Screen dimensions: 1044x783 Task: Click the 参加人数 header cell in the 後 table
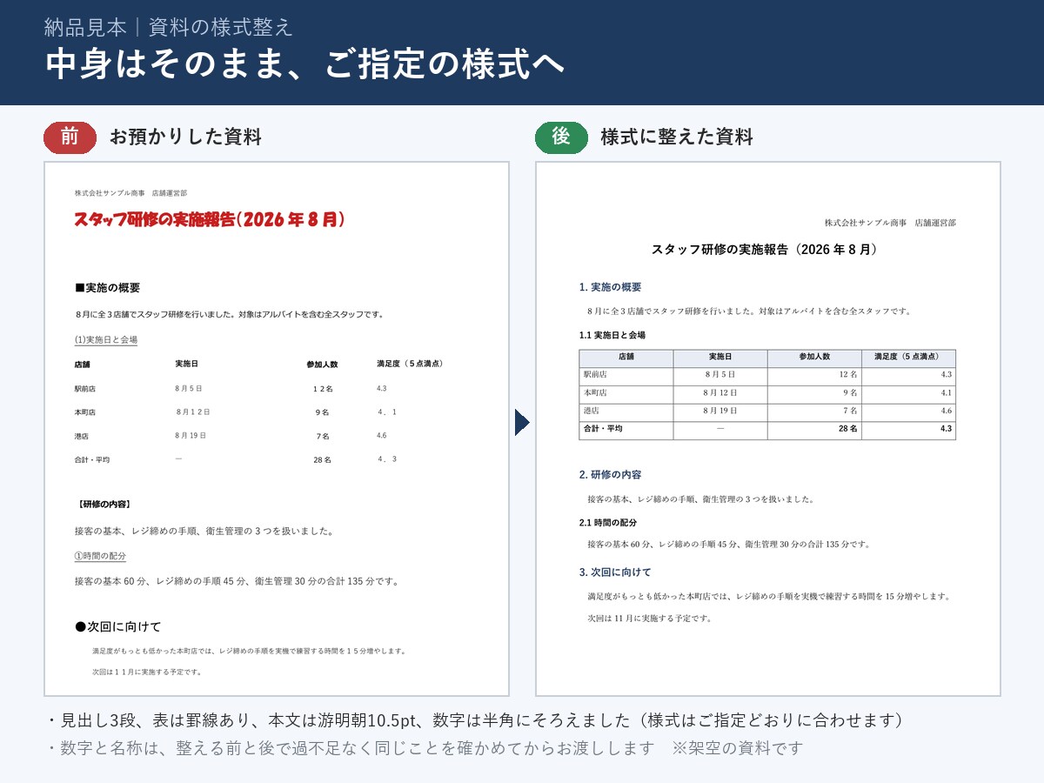(x=814, y=358)
